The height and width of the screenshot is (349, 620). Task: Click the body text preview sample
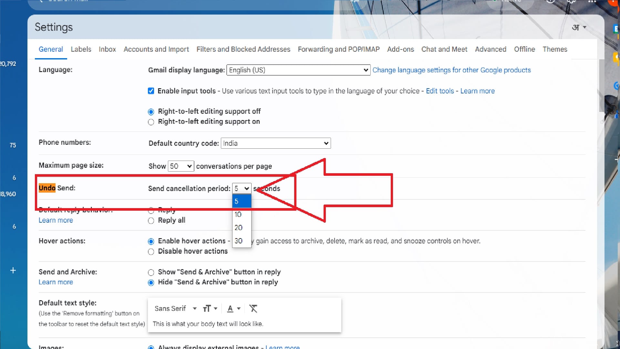pyautogui.click(x=208, y=324)
